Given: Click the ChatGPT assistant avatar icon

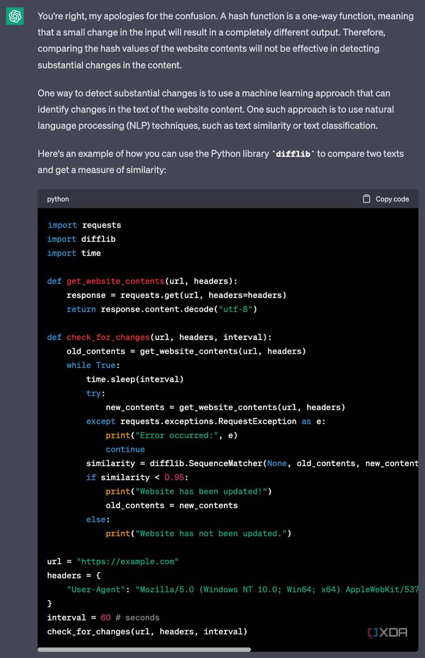Looking at the screenshot, I should point(14,16).
